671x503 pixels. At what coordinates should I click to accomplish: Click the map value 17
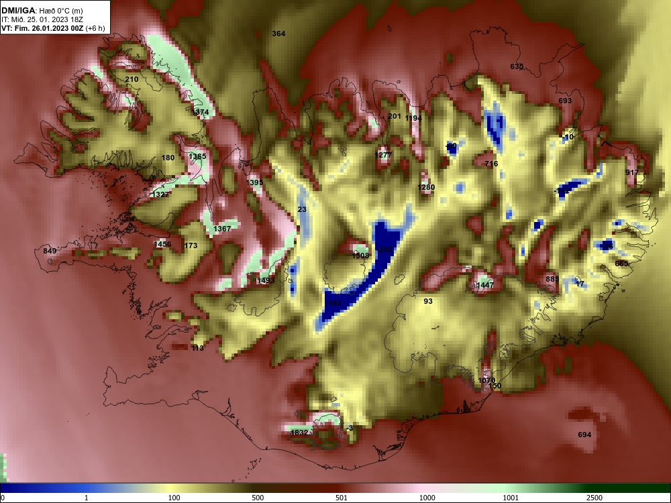click(580, 284)
